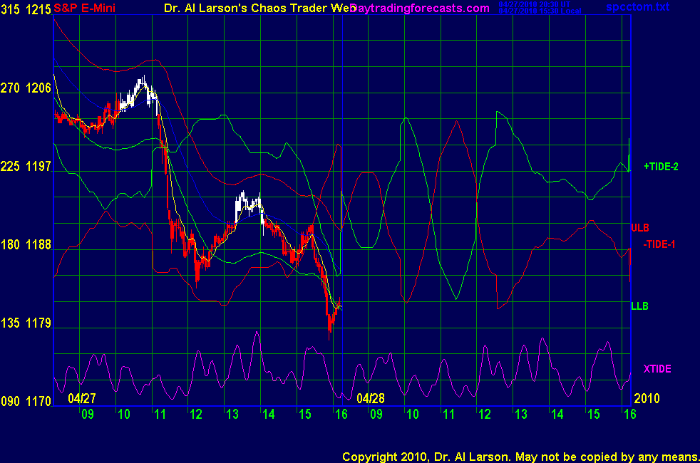The image size is (700, 463).
Task: Click the Daytradingforecasts.com link in the header
Action: click(421, 8)
